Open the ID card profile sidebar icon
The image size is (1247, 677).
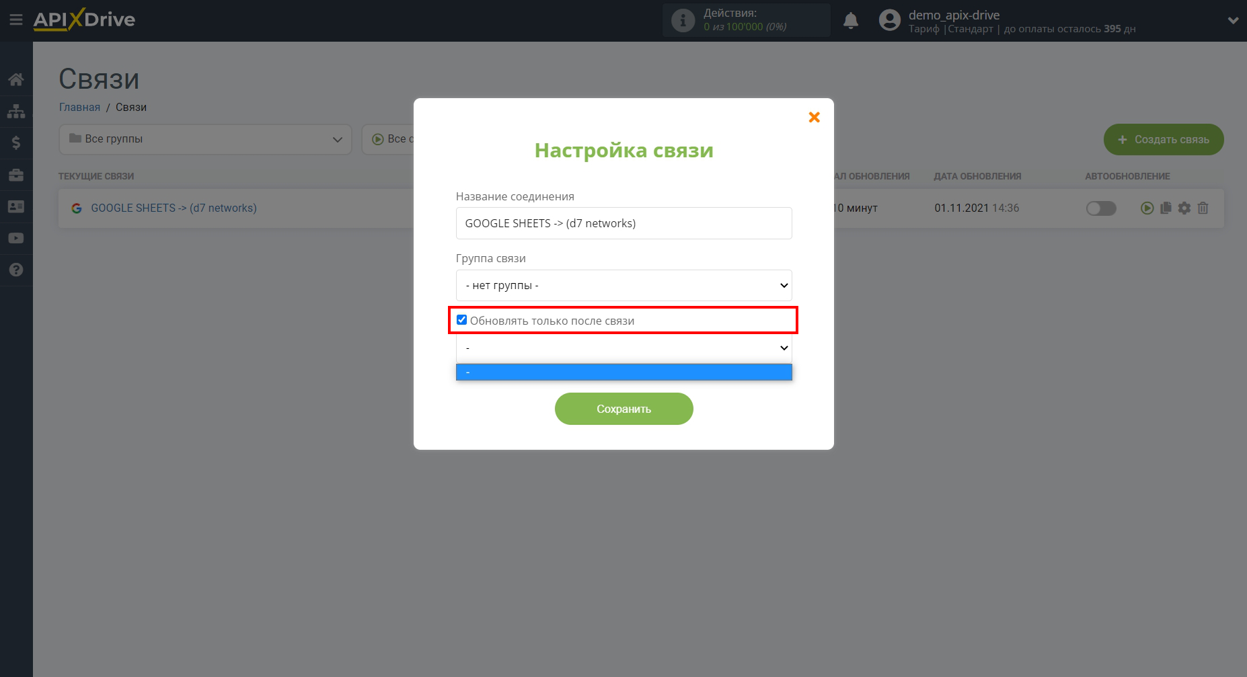[16, 206]
